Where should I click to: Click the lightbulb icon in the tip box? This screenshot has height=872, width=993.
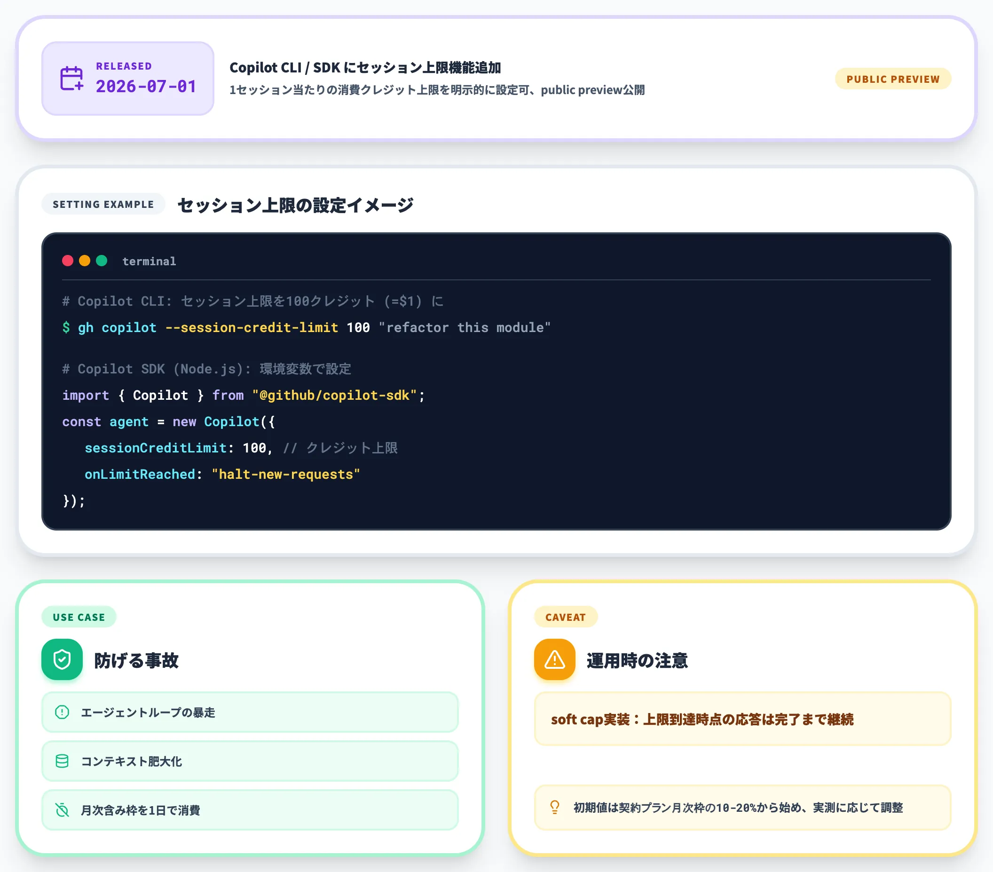(555, 808)
